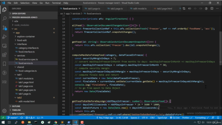Image resolution: width=222 pixels, height=125 pixels.
Task: Open Chrome from the taskbar
Action: 55,122
